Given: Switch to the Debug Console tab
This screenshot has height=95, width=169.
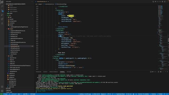Looking at the screenshot, I should coord(54,72).
